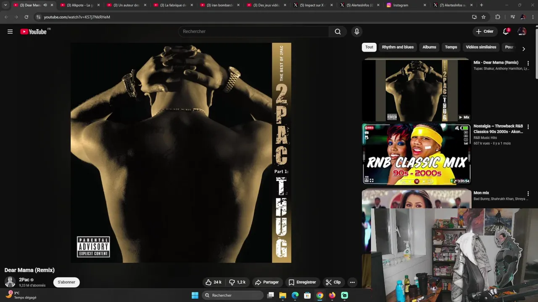The width and height of the screenshot is (538, 302).
Task: Open Firefox from taskbar
Action: coord(332,295)
